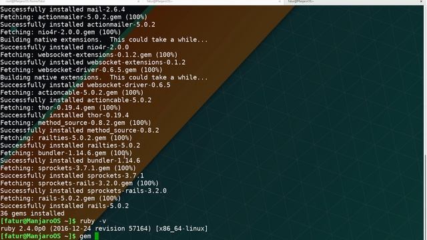
Task: Select 'Fetching: websocket-driver-0.6.5.gem (100%)' line
Action: 81,70
